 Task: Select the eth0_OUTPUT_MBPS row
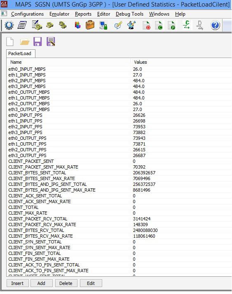click(119, 92)
